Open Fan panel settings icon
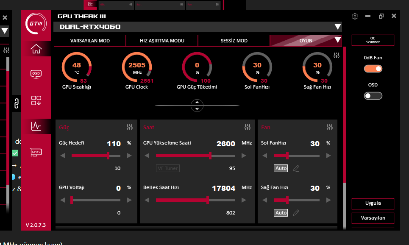 click(x=330, y=127)
